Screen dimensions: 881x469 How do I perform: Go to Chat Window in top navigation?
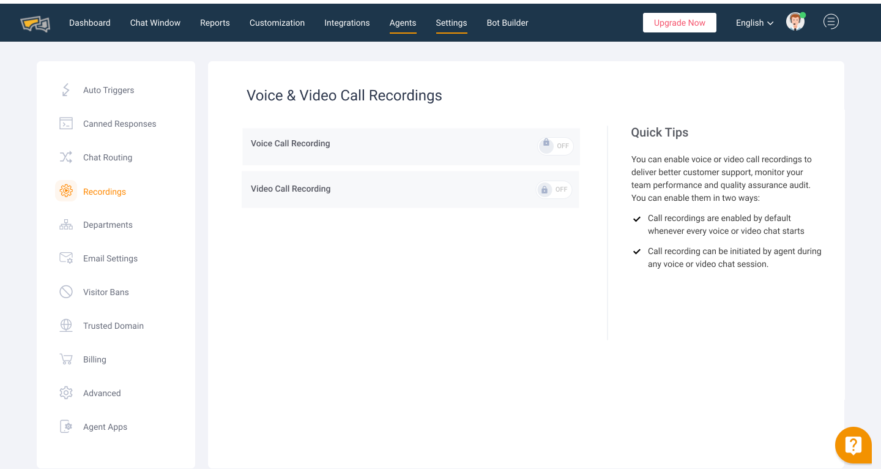pyautogui.click(x=155, y=23)
